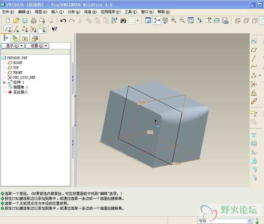Viewport: 264px width, 224px height.
Task: Select the shell tool in right toolbar
Action: [x=254, y=144]
